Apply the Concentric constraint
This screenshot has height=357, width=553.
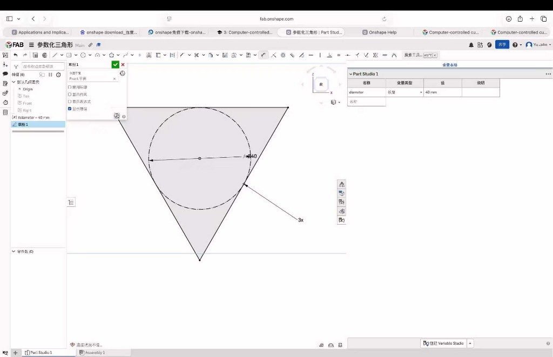283,55
